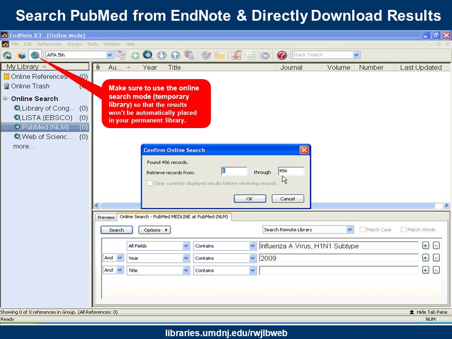Add search row after Influenza A Virus line

tap(426, 246)
